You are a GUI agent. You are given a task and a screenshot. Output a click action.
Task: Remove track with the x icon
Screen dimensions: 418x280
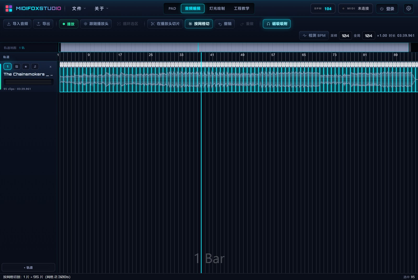click(x=50, y=67)
